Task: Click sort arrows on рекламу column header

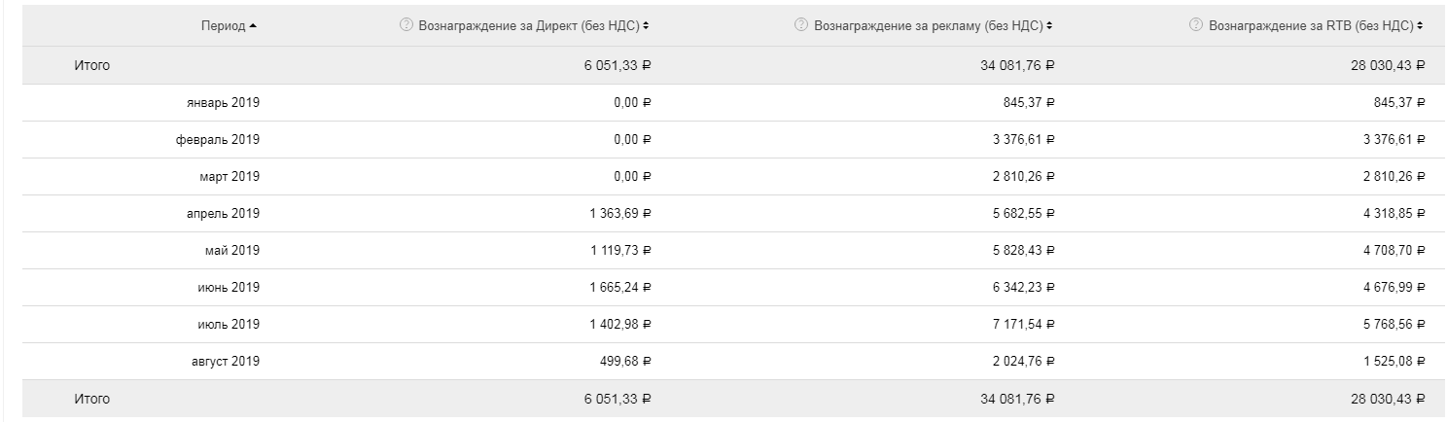Action: [x=1050, y=24]
